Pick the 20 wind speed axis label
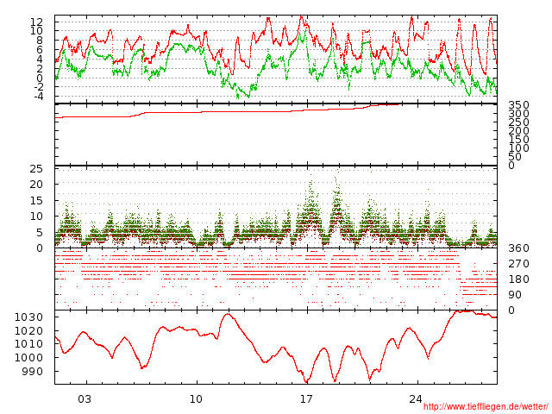552x414 pixels. pyautogui.click(x=36, y=185)
